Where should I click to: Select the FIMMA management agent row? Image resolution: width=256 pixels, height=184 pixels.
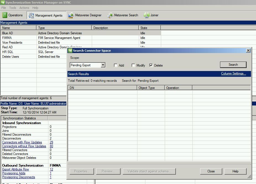click(81, 38)
